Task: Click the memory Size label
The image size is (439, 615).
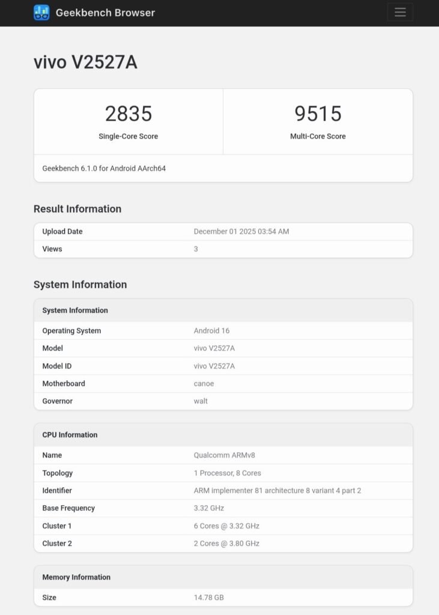Action: 49,598
